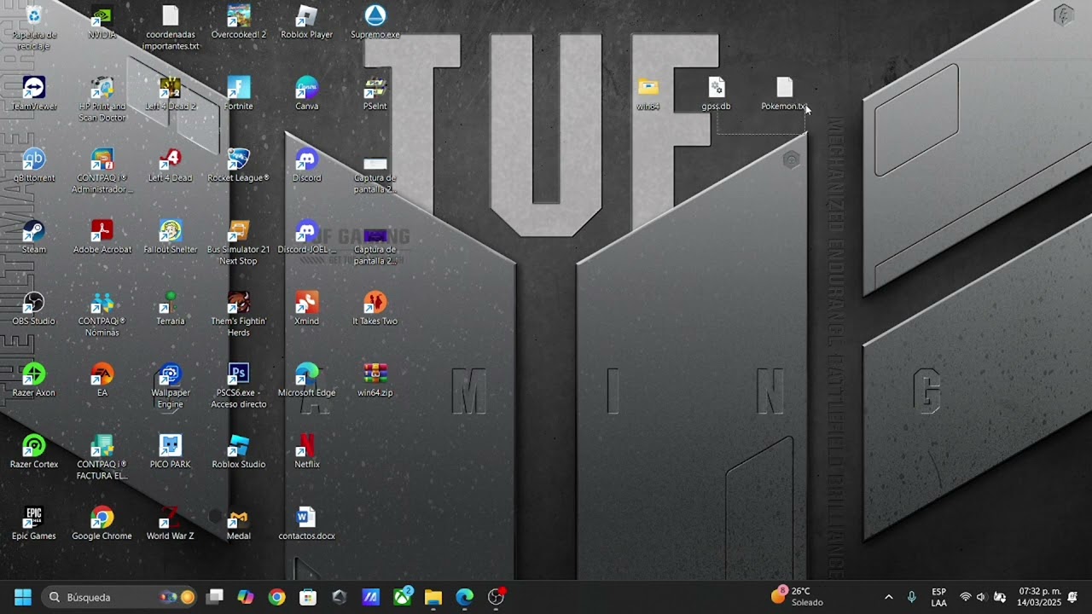Select the Fortnite desktop icon
The width and height of the screenshot is (1092, 614).
pyautogui.click(x=239, y=94)
